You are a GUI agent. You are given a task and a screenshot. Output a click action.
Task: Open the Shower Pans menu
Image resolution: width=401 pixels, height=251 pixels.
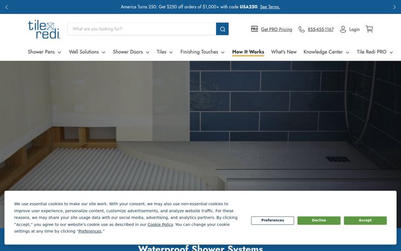point(41,52)
